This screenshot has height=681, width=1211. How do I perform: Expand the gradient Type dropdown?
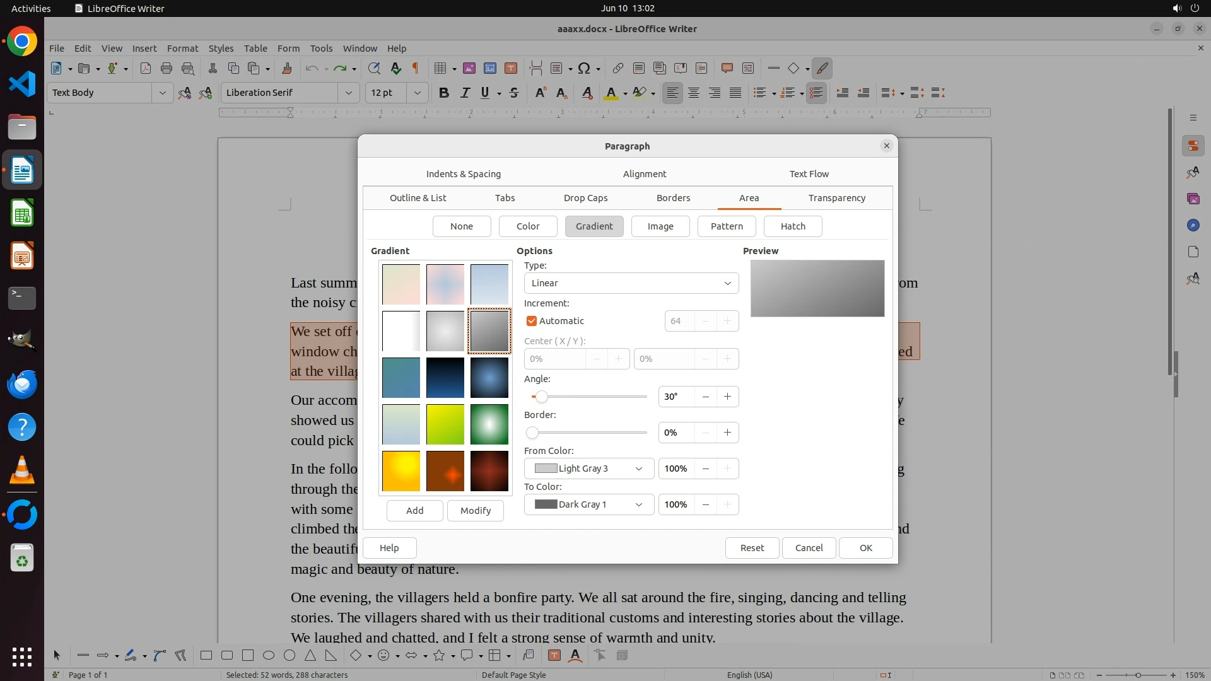coord(631,283)
